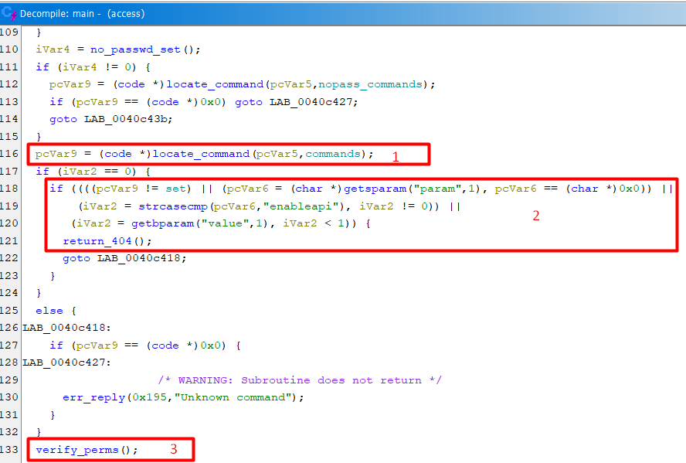Screen dimensions: 686x463
Task: Click the getsparam function call on line 118
Action: (x=375, y=189)
